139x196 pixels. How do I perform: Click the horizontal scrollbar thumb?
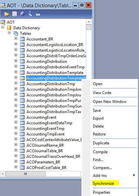coord(26,174)
